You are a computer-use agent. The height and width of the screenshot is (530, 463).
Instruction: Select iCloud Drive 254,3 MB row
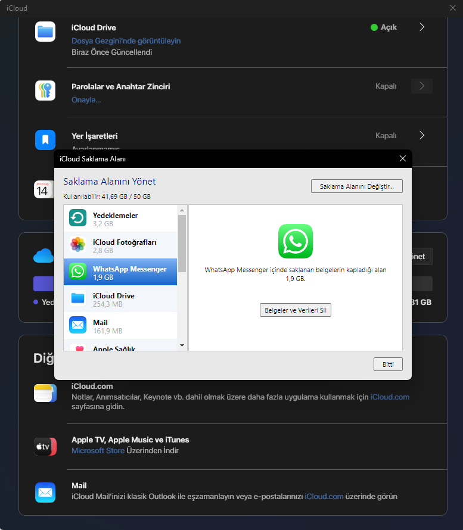(x=120, y=298)
